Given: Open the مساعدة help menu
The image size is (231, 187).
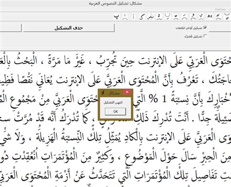Looking at the screenshot, I should pyautogui.click(x=220, y=9).
